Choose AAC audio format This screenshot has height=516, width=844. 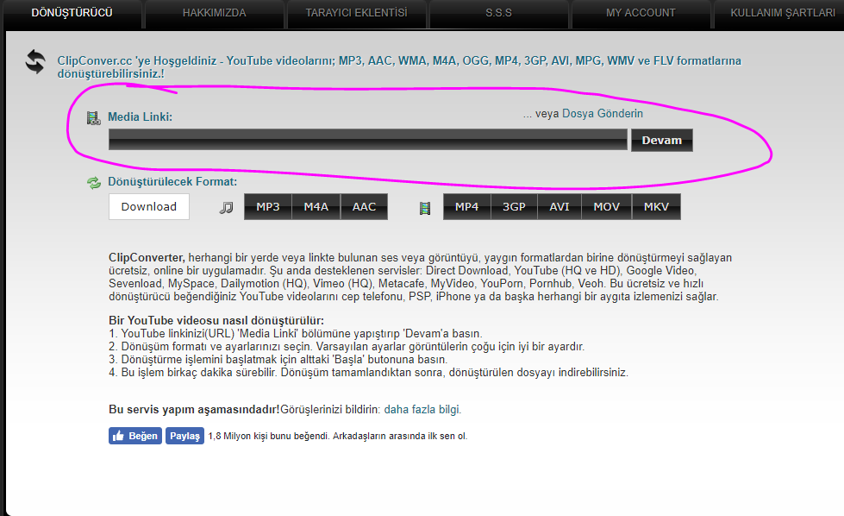point(365,207)
